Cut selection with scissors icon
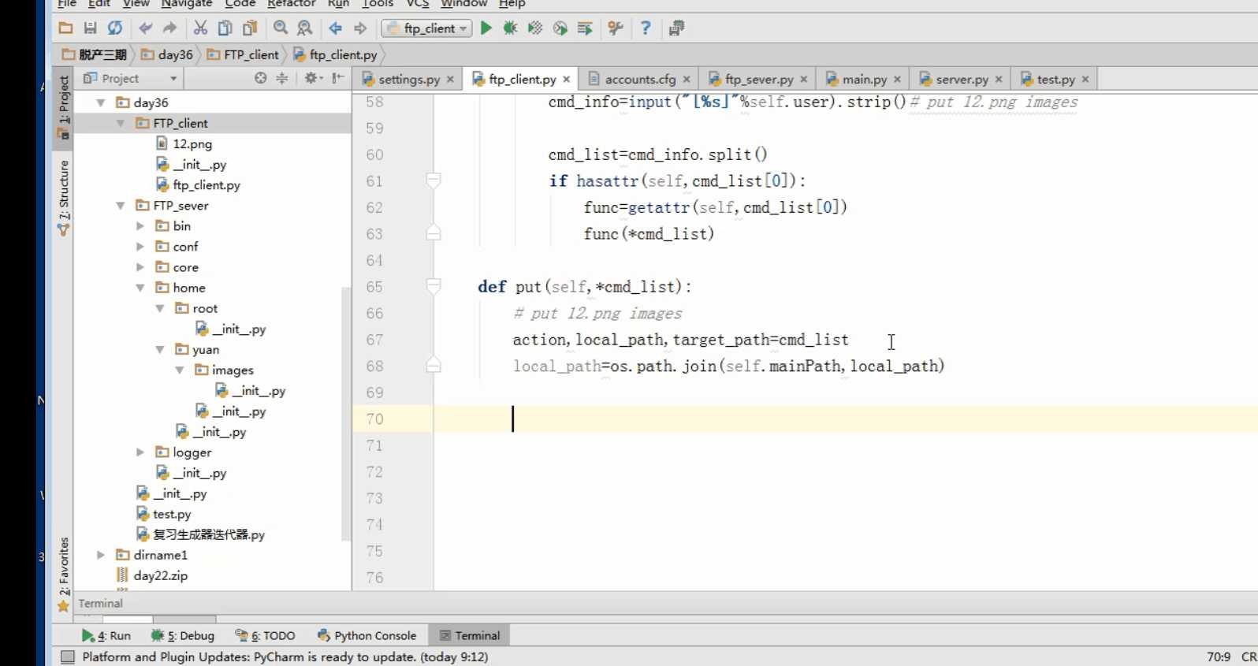 pyautogui.click(x=201, y=28)
